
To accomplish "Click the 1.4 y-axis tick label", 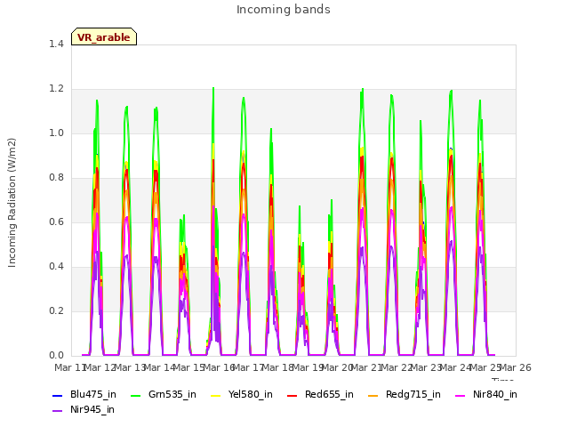I will click(x=56, y=44).
